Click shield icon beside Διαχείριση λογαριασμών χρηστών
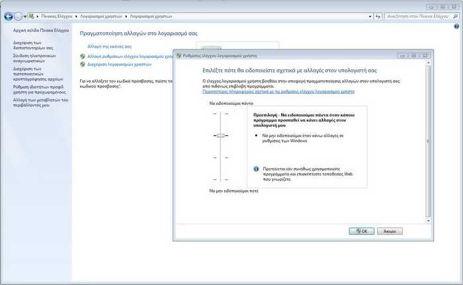 tap(83, 64)
